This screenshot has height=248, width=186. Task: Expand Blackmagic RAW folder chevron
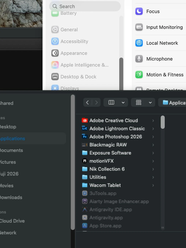(x=153, y=145)
